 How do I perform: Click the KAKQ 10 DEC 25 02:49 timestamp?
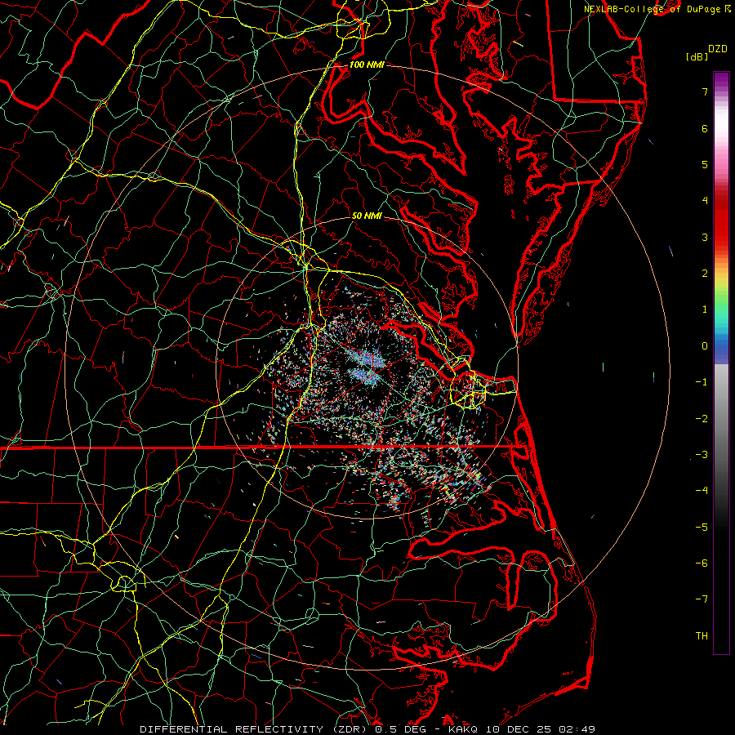click(522, 729)
